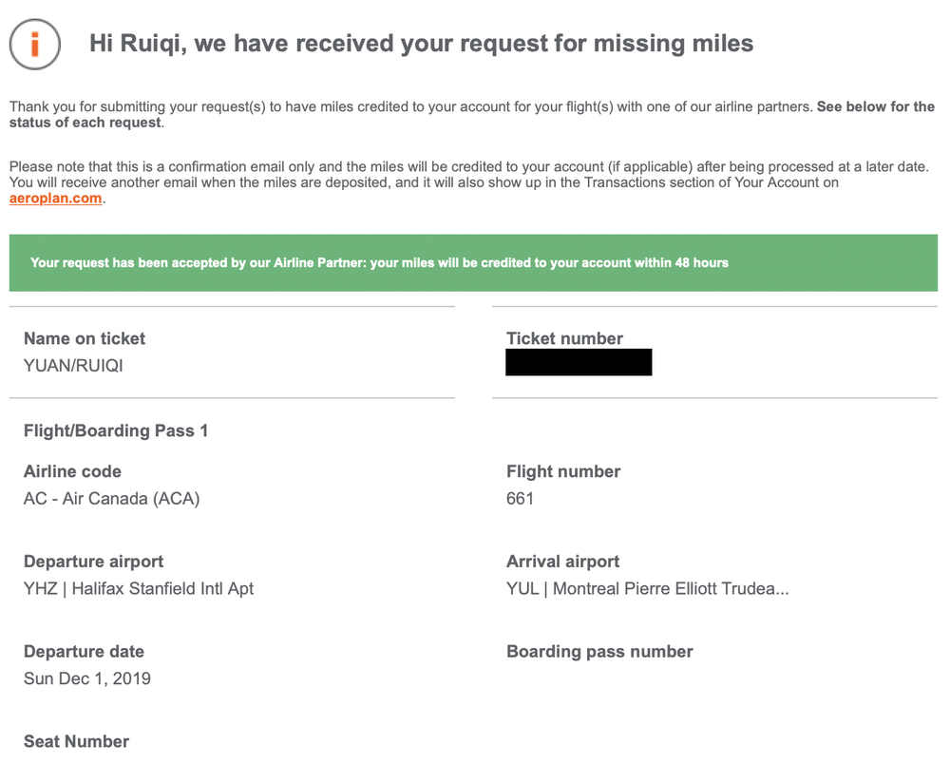
Task: Select the name YUAN/RUIQI
Action: click(73, 365)
